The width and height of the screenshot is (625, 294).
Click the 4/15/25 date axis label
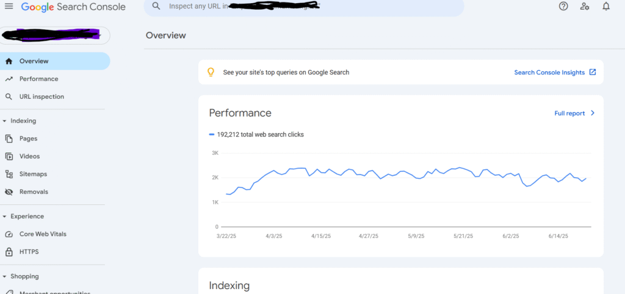[x=321, y=236]
